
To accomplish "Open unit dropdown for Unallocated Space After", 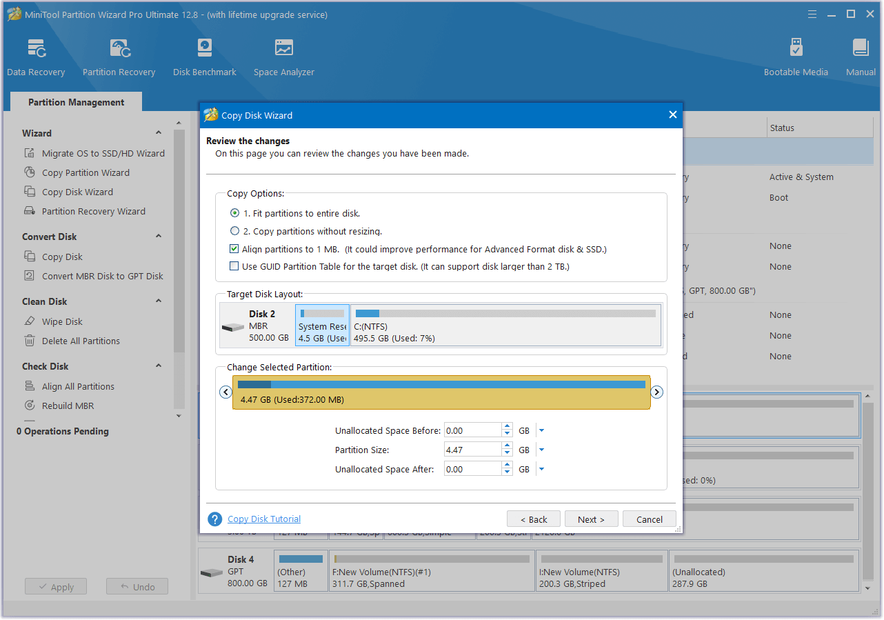I will (x=541, y=469).
